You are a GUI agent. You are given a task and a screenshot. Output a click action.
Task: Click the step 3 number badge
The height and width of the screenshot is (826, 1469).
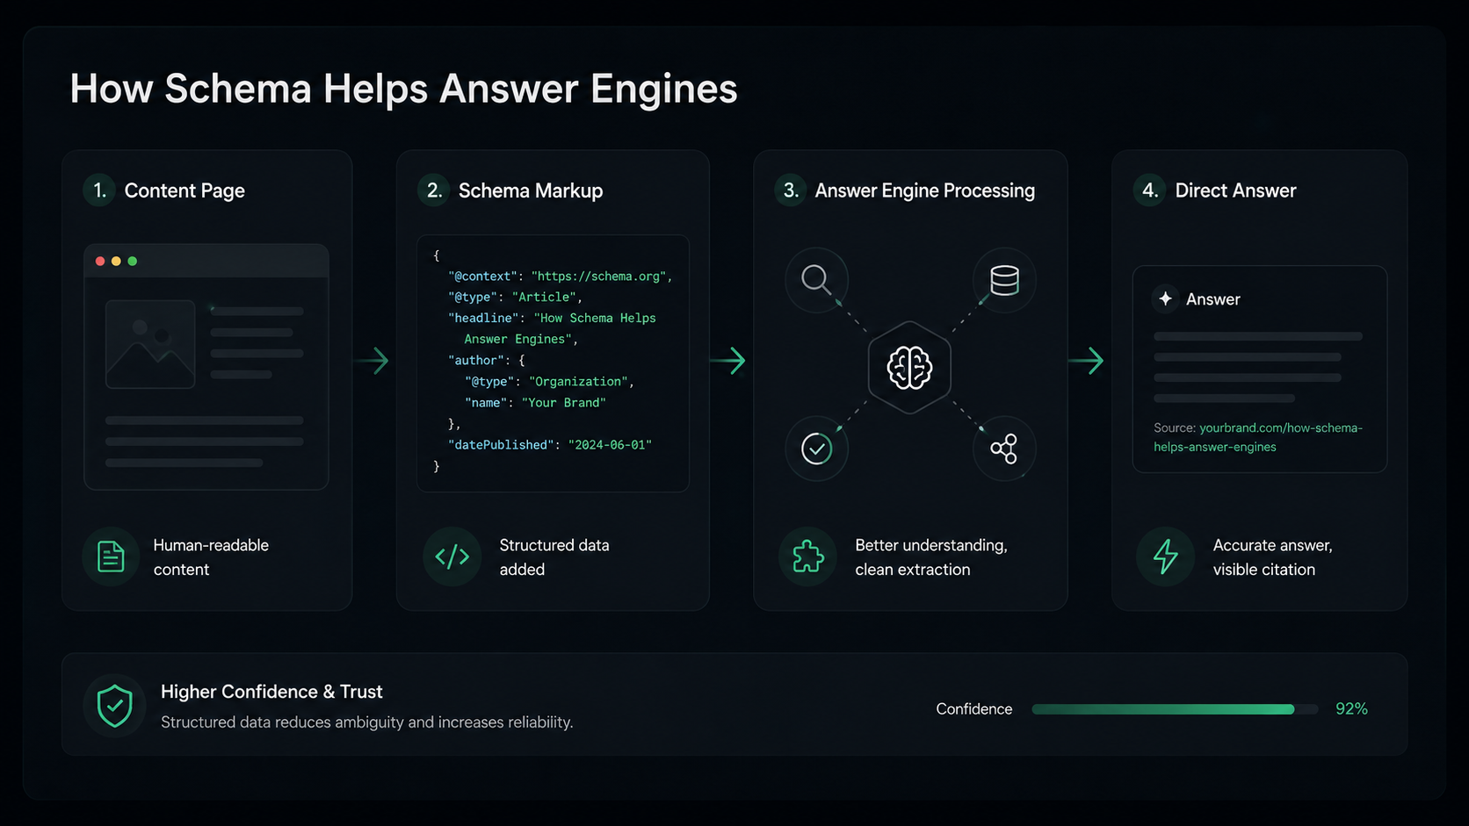(791, 190)
